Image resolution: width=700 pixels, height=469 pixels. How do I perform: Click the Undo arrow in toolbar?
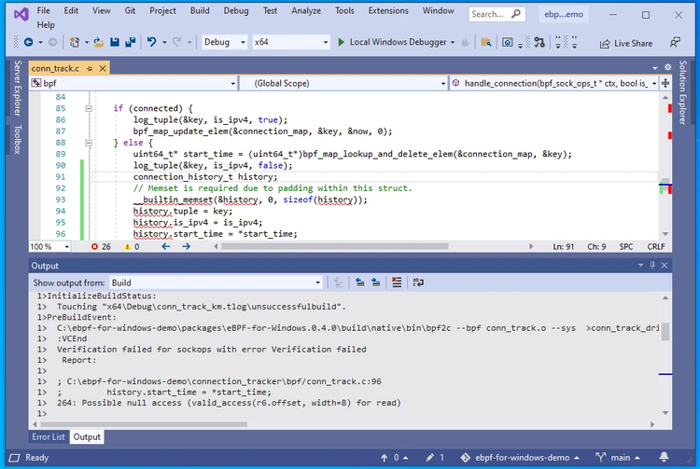pos(151,43)
